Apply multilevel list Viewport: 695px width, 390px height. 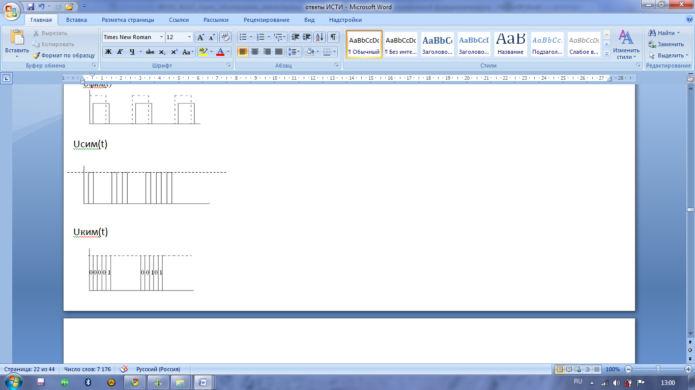click(278, 37)
